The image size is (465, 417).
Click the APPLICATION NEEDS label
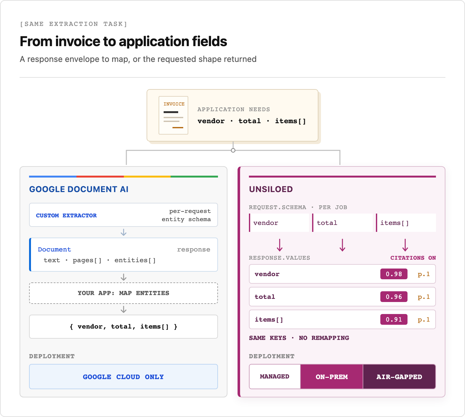pyautogui.click(x=234, y=109)
